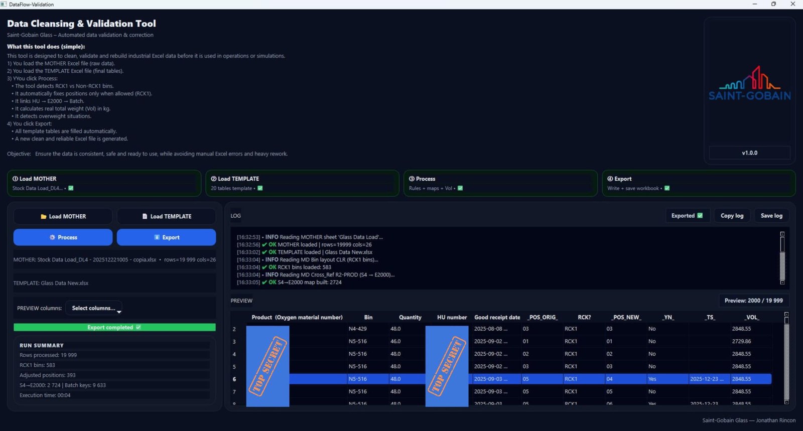
Task: Click the download icon on Export button
Action: [157, 237]
